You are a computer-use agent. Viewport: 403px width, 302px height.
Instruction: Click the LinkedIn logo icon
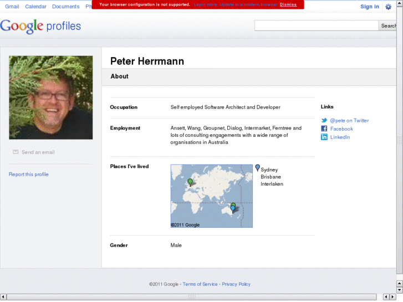324,137
